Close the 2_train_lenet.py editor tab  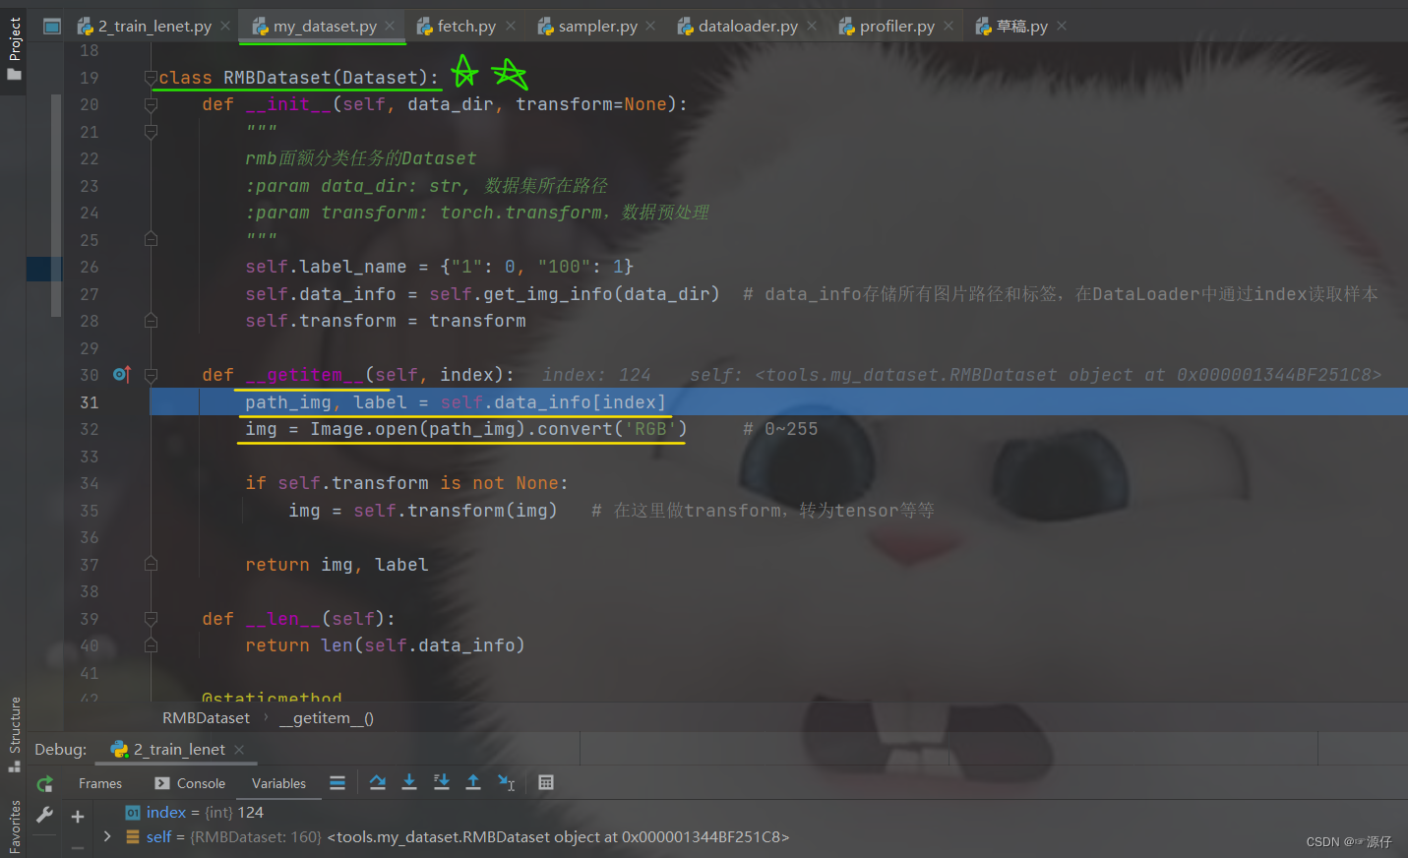pyautogui.click(x=225, y=27)
